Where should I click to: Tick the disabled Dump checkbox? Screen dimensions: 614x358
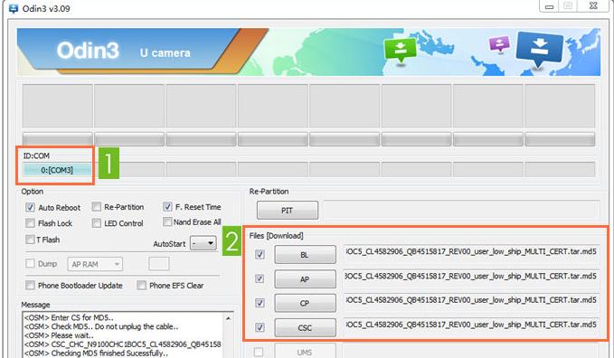pos(30,263)
